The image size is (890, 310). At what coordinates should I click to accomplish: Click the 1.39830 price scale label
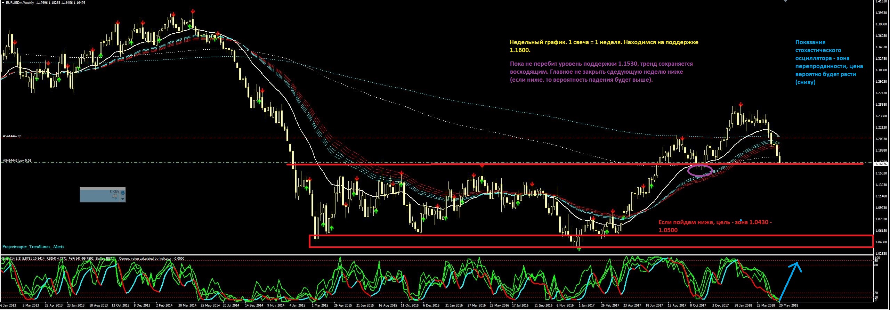click(881, 13)
